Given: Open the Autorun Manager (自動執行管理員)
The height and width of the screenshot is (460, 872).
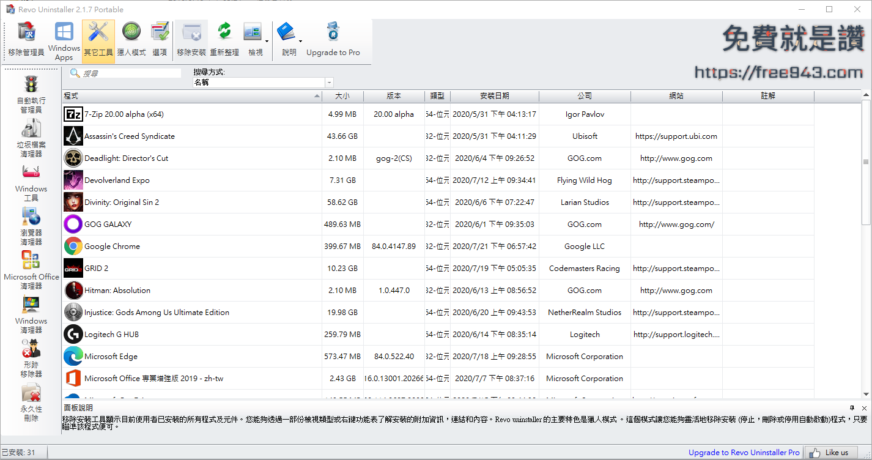Looking at the screenshot, I should pos(31,91).
